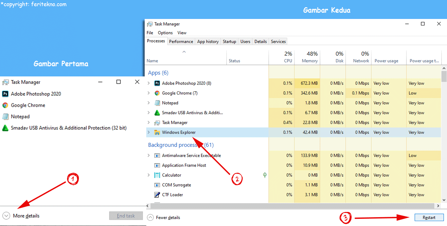The height and width of the screenshot is (226, 447).
Task: Click the Windows Explorer folder icon
Action: pyautogui.click(x=157, y=132)
